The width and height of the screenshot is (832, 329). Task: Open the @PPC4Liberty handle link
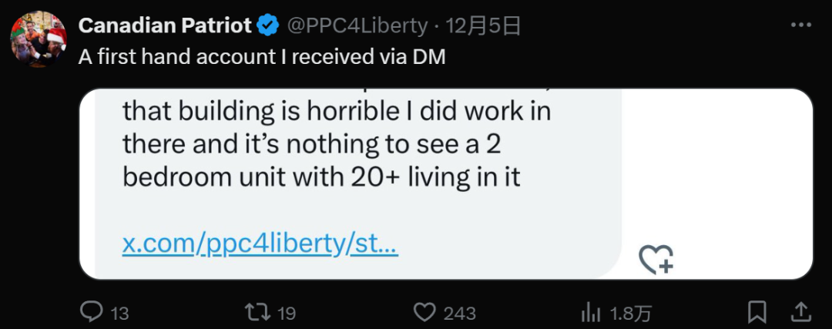357,26
